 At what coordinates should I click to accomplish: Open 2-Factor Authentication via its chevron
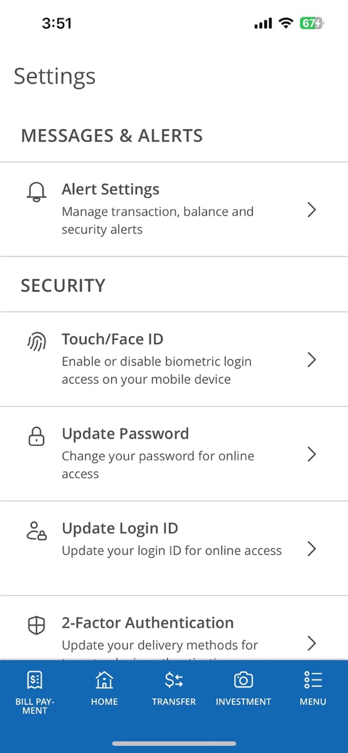tap(312, 643)
